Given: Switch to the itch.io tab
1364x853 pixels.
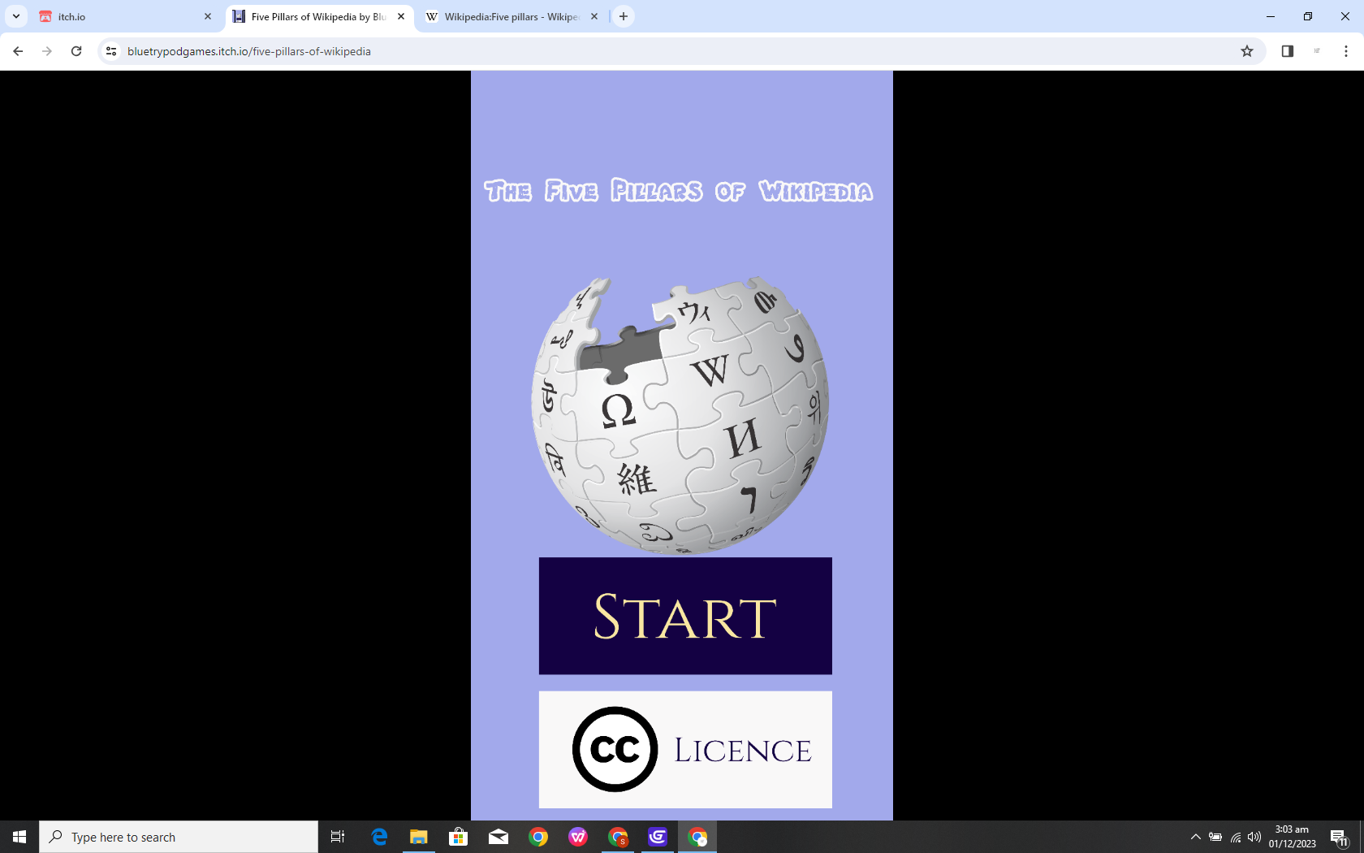Looking at the screenshot, I should 126,16.
